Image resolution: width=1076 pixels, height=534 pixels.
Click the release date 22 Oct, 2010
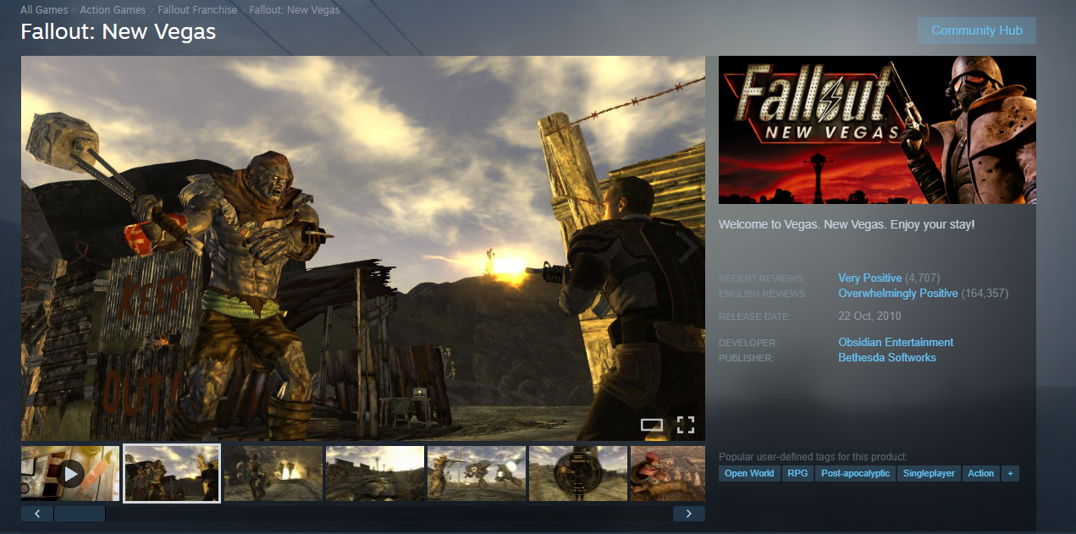tap(869, 317)
